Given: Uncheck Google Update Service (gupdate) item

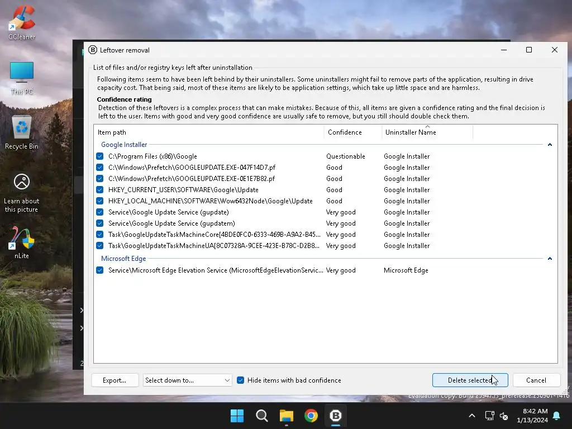Looking at the screenshot, I should 99,212.
